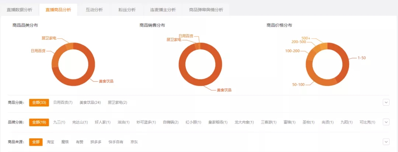This screenshot has width=398, height=152.
Task: Filter by brand 九三(1)
Action: pos(59,122)
